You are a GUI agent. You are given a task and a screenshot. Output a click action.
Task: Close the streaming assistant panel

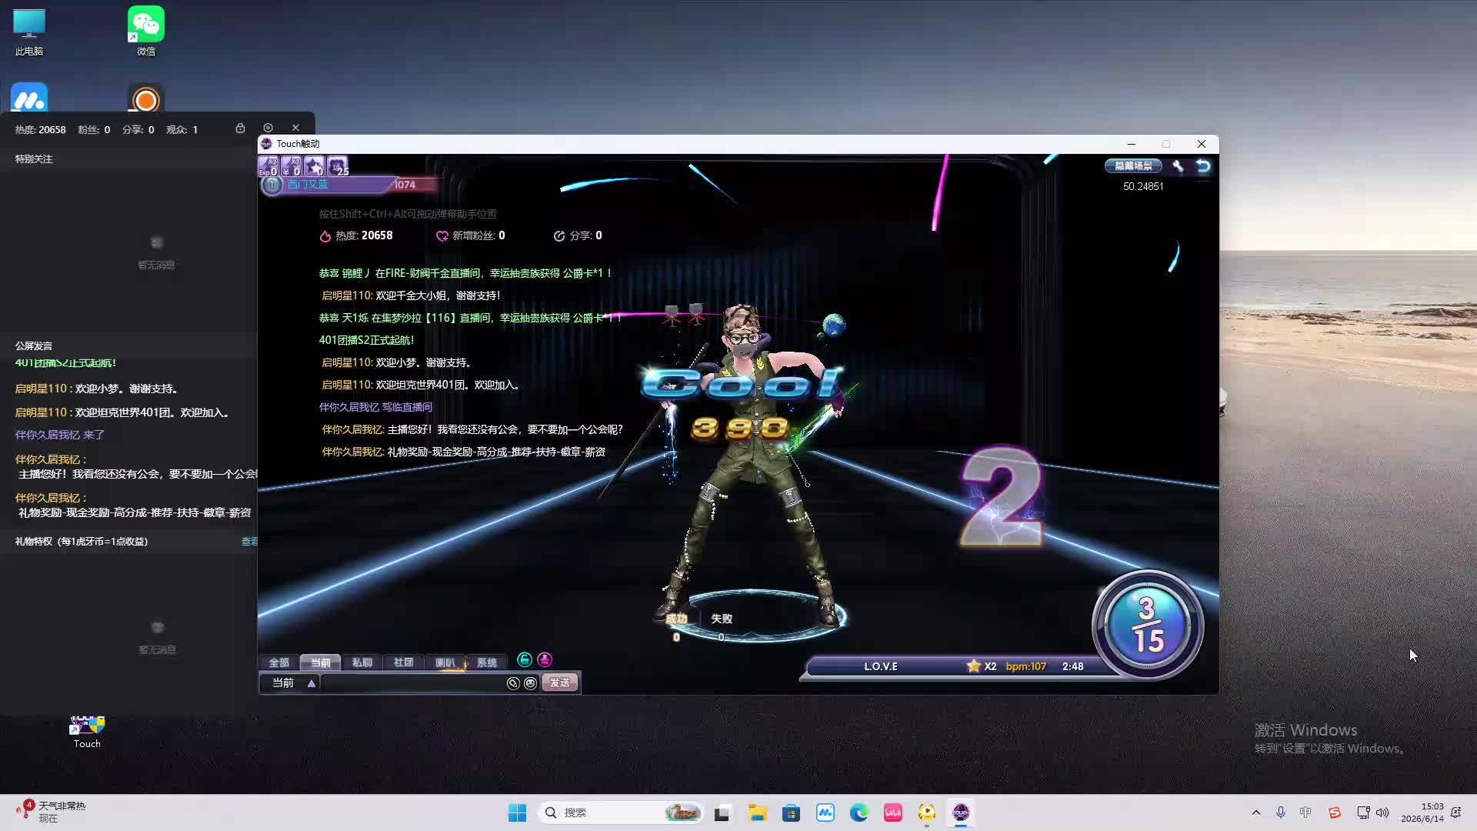click(295, 128)
